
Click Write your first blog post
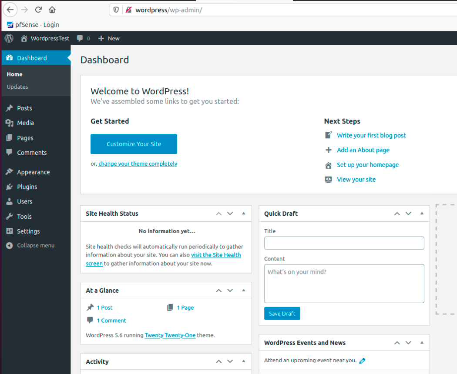point(371,135)
